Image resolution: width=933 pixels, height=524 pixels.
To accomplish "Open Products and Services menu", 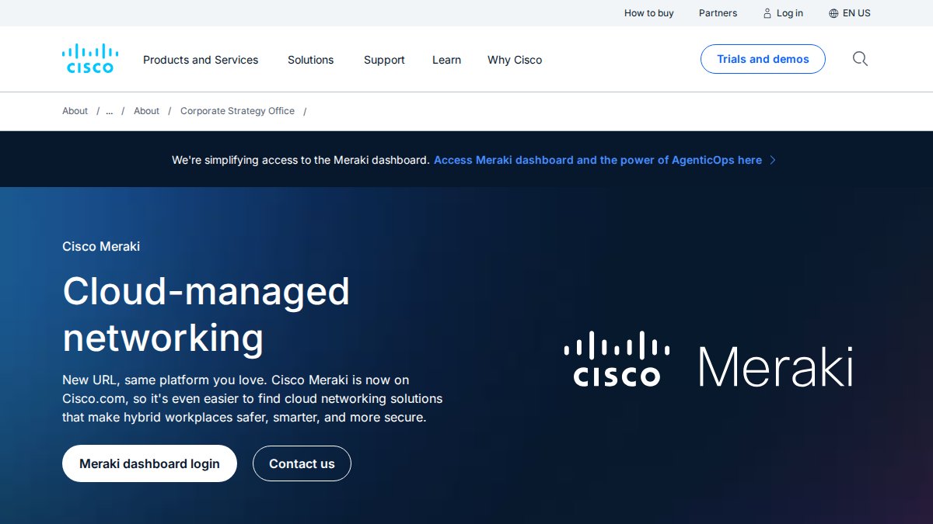I will 201,60.
